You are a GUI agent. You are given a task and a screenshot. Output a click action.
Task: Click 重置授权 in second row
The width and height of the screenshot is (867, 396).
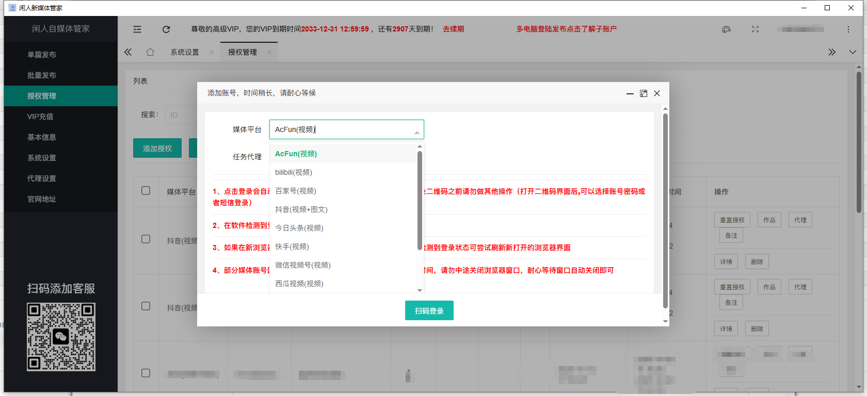pyautogui.click(x=732, y=287)
